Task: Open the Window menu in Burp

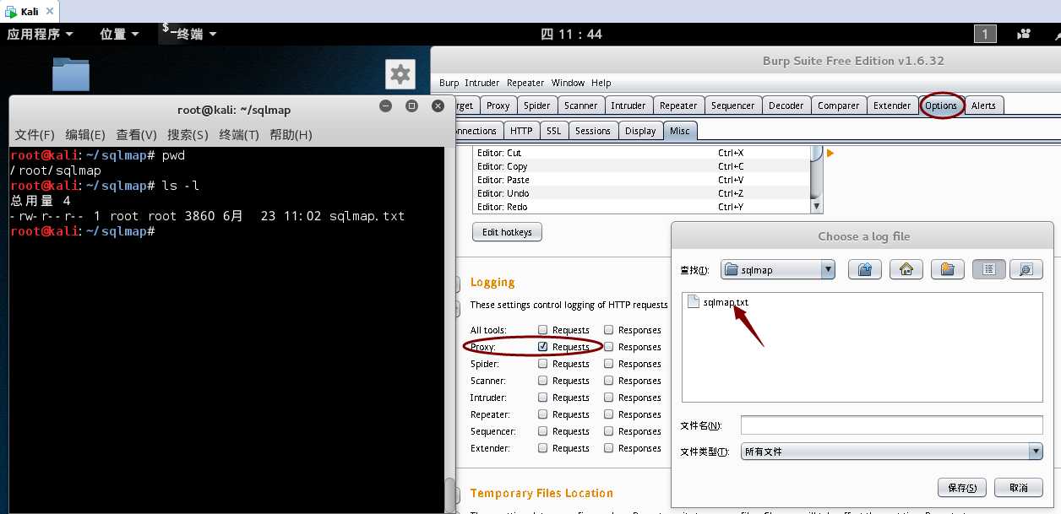Action: point(568,83)
